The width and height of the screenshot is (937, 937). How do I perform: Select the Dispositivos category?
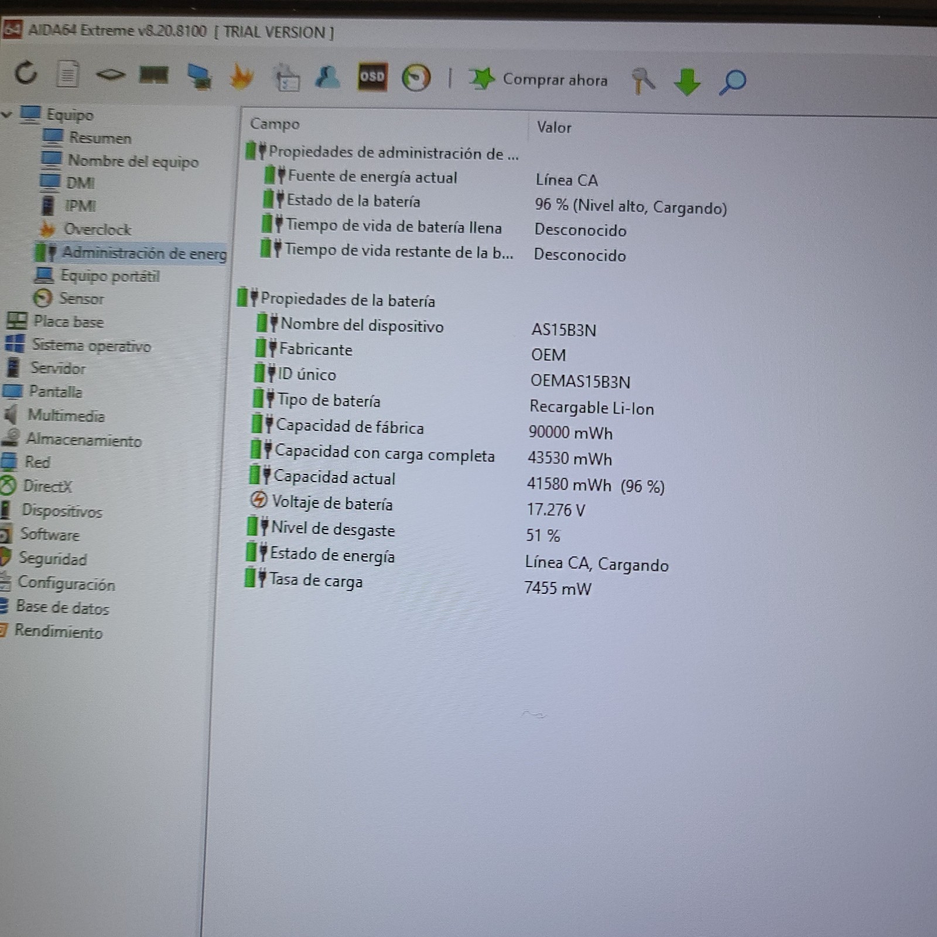point(61,511)
